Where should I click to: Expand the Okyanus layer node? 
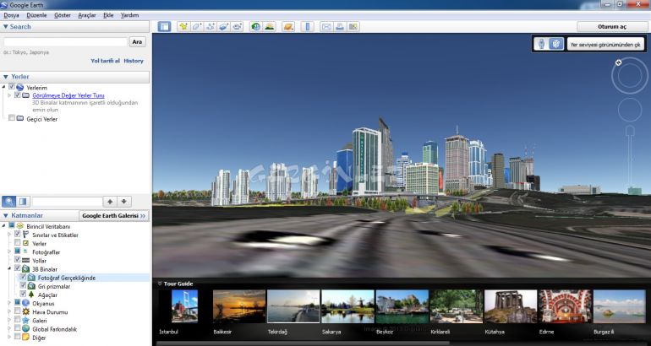(x=9, y=303)
